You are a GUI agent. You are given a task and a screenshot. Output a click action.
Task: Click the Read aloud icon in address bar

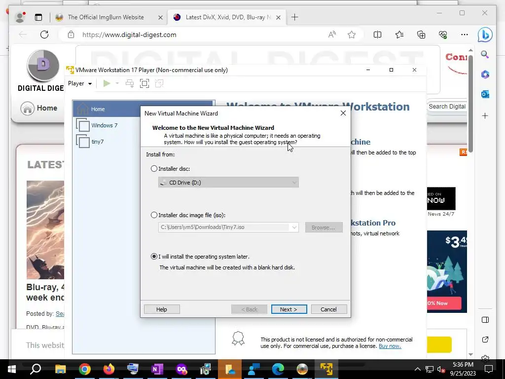pyautogui.click(x=332, y=35)
